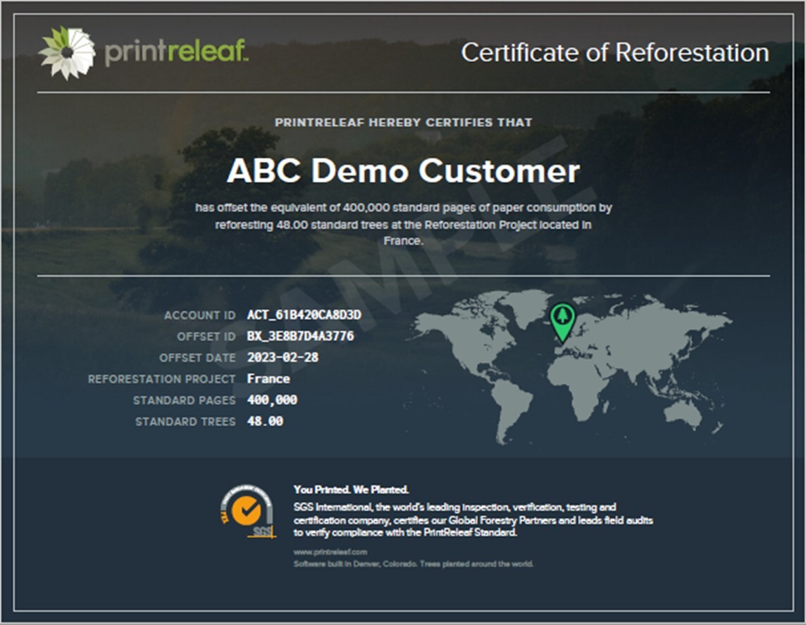
Task: Click the green tree map pin
Action: point(562,321)
